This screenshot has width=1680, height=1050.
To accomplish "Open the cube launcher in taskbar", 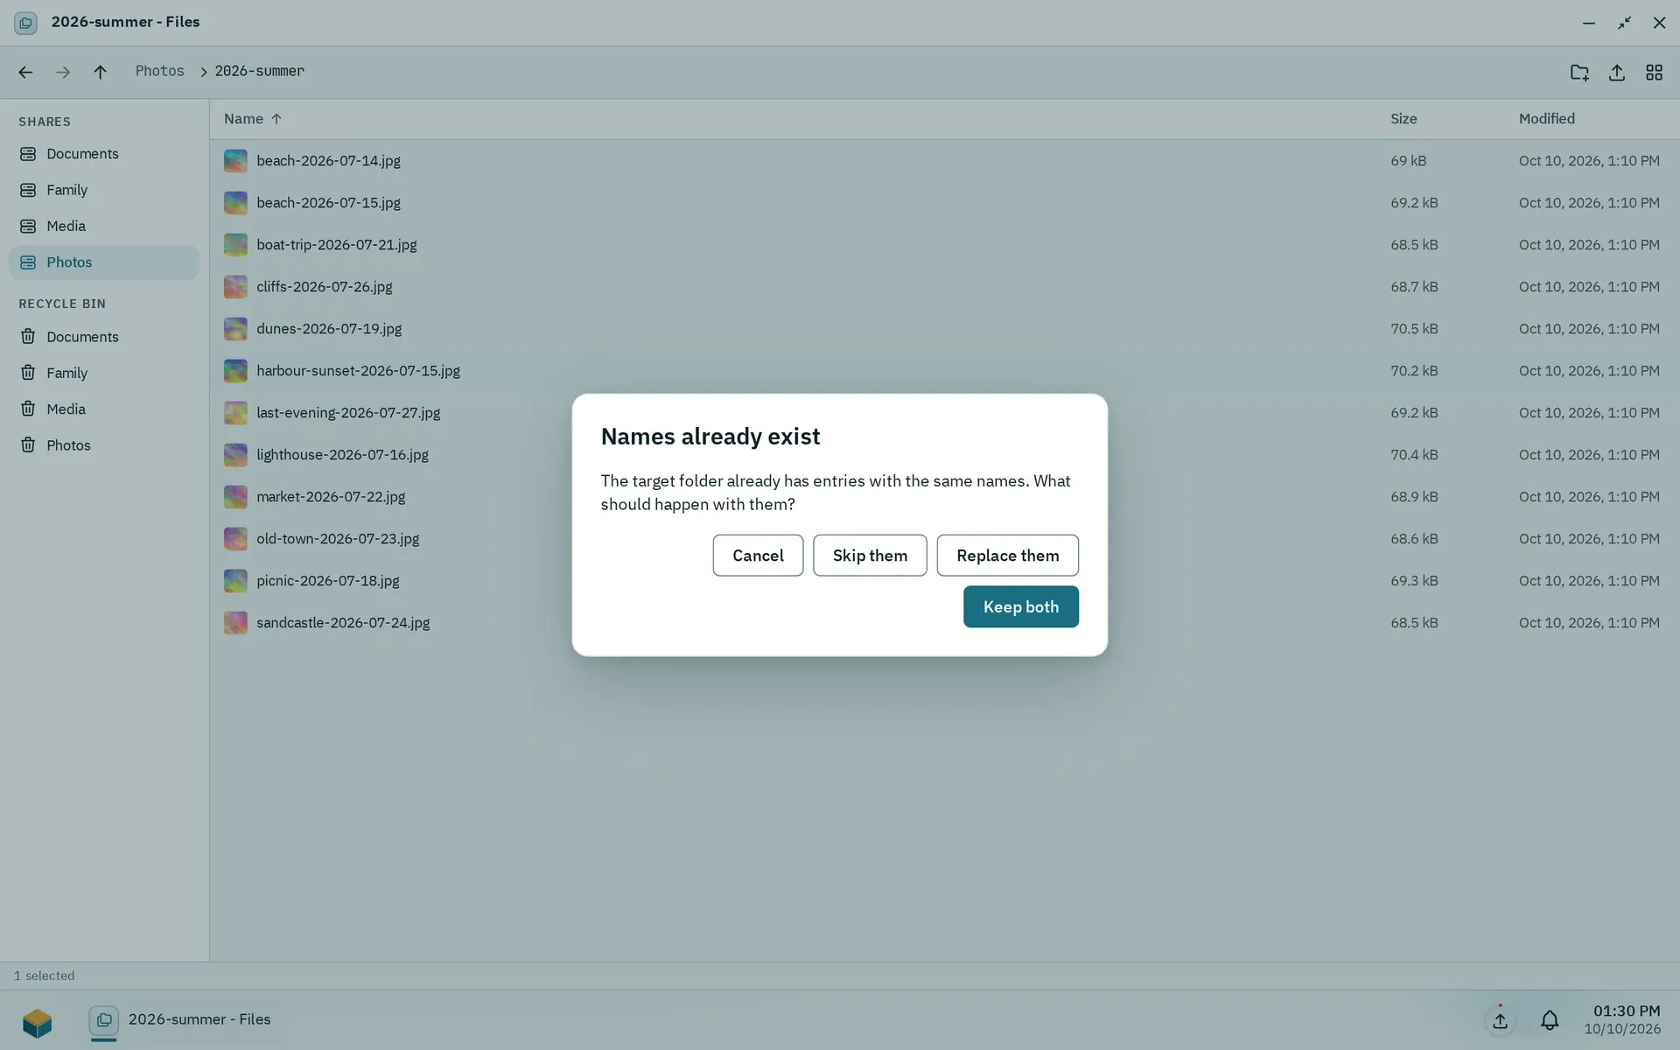I will (x=37, y=1021).
